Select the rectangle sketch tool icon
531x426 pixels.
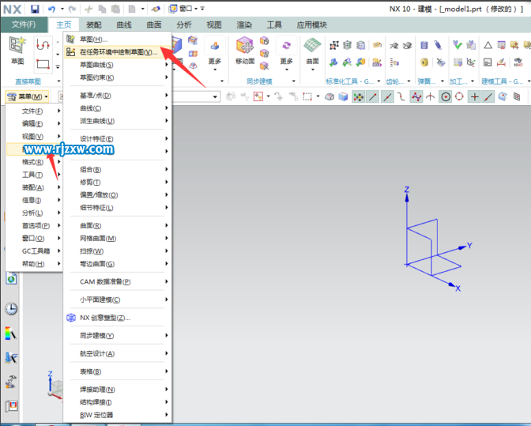pos(43,64)
